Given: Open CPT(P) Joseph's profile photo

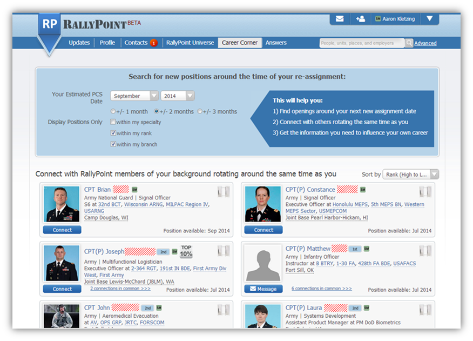Looking at the screenshot, I should point(62,263).
